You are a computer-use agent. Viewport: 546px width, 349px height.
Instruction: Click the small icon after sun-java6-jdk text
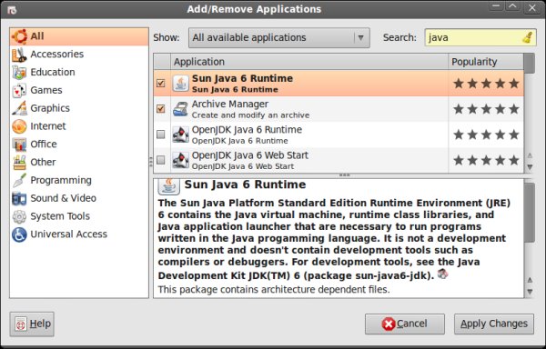[442, 274]
